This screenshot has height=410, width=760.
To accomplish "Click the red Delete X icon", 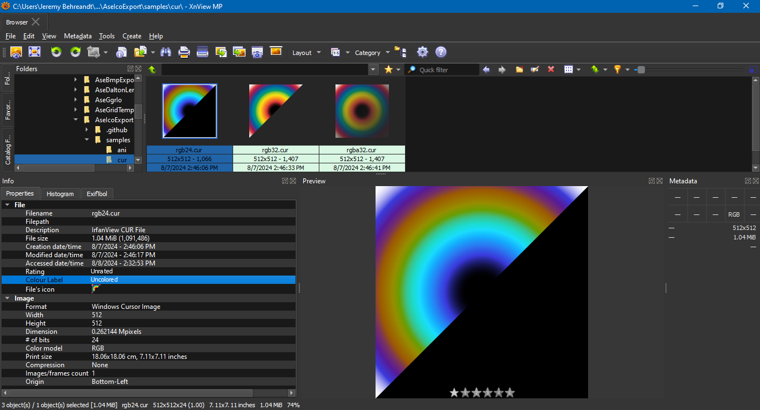I will 551,69.
